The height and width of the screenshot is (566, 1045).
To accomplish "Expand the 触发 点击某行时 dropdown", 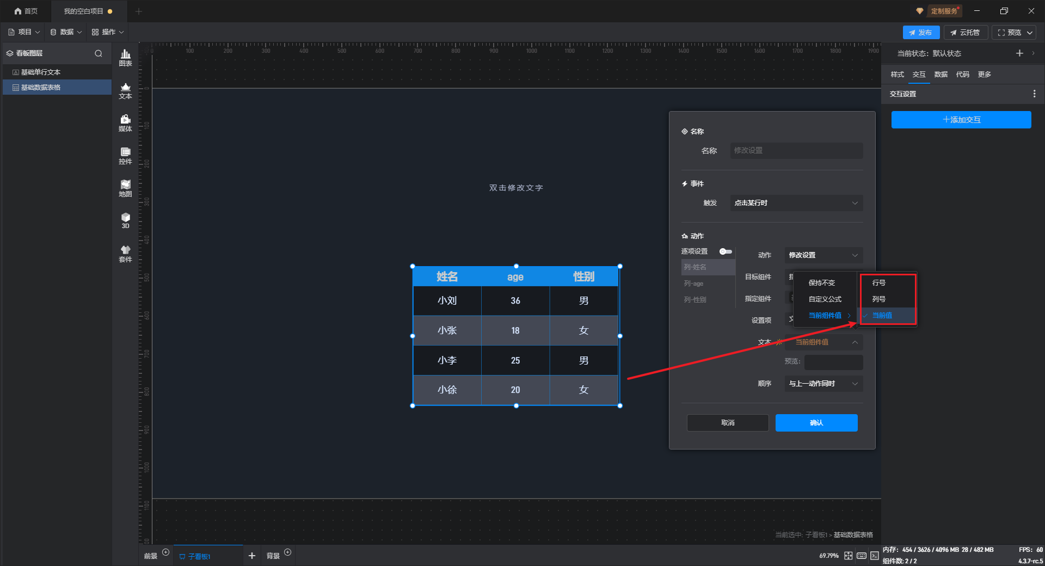I will click(x=796, y=203).
